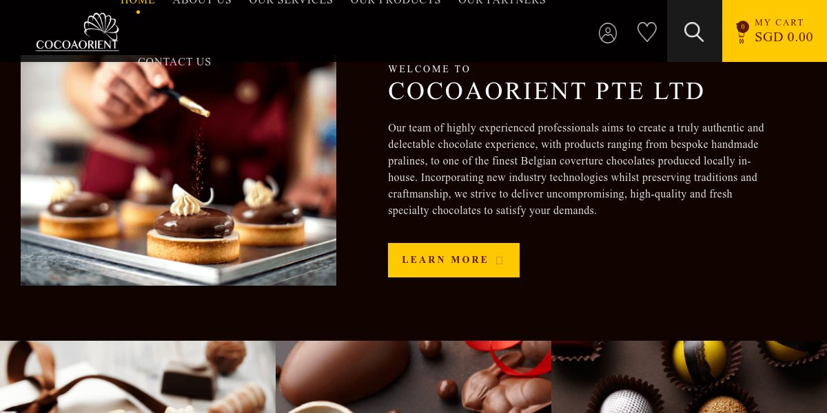Open the Our Products menu
The height and width of the screenshot is (413, 827).
tap(396, 2)
